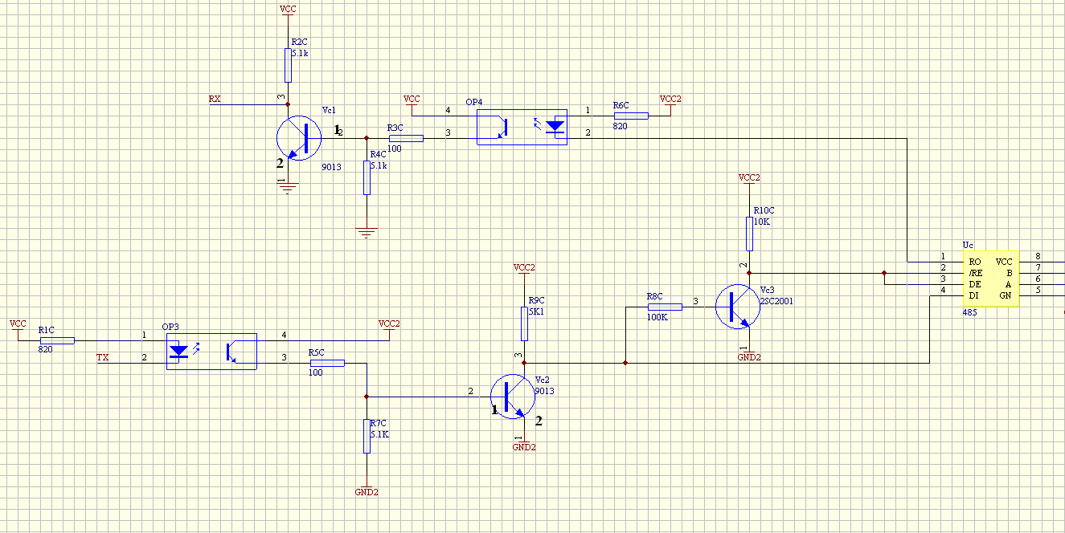Click the DE pin label on Uc
The image size is (1065, 533).
[975, 284]
